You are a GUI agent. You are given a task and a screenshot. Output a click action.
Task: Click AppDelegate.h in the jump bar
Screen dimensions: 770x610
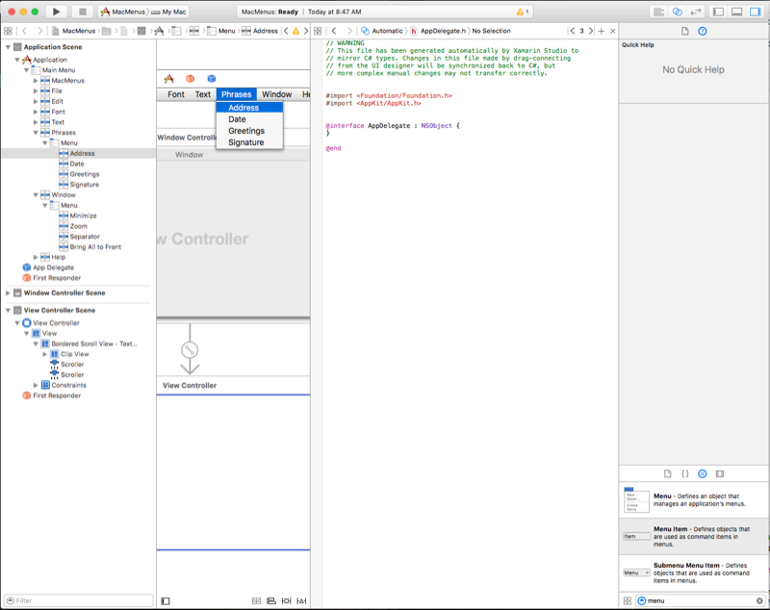click(x=440, y=31)
